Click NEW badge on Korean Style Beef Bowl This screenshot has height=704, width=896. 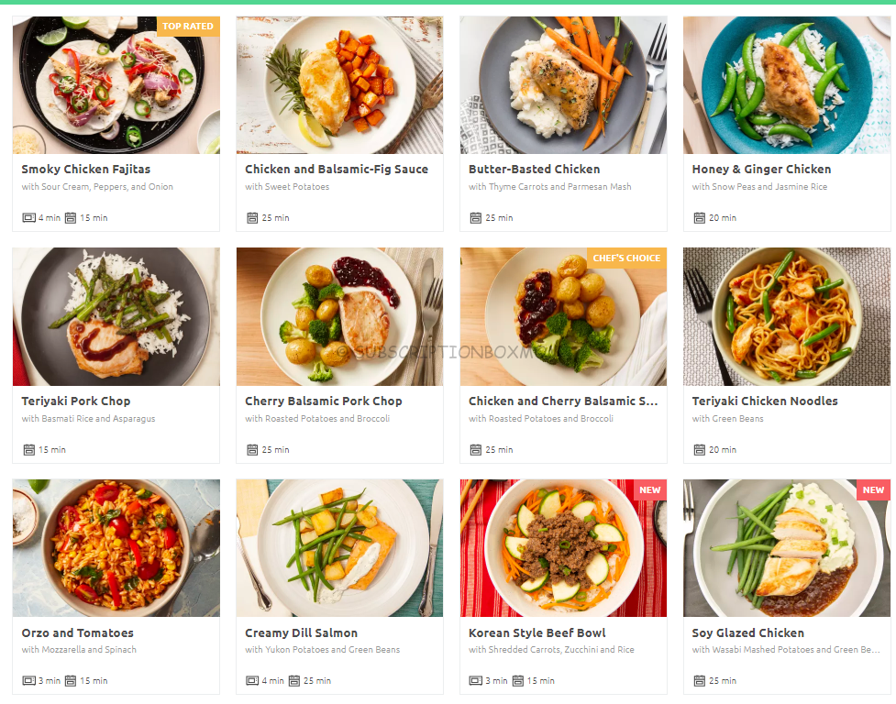coord(649,489)
